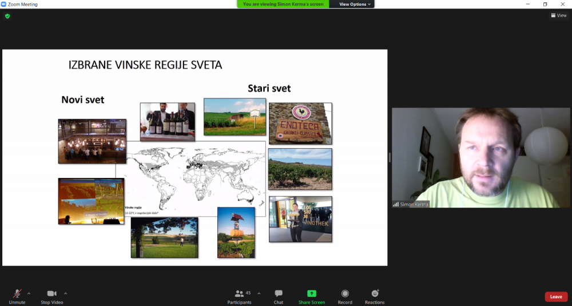Image resolution: width=572 pixels, height=306 pixels.
Task: Click the green encryption shield icon
Action: tap(7, 16)
